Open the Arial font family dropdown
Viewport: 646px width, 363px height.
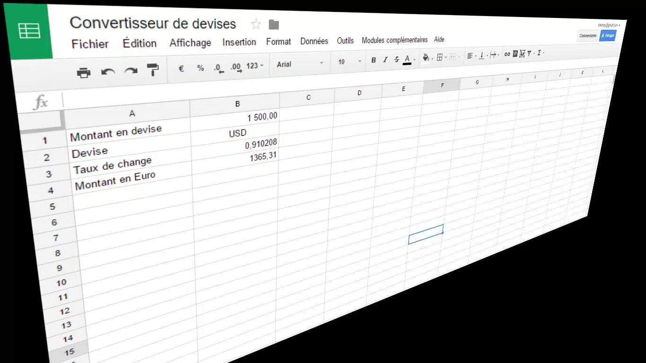pyautogui.click(x=300, y=64)
